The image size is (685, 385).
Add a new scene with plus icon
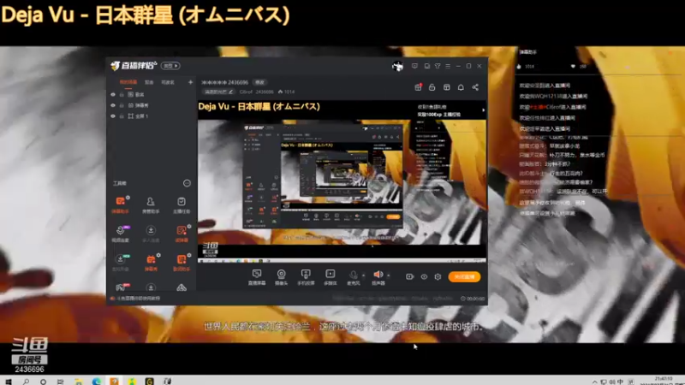coord(190,82)
